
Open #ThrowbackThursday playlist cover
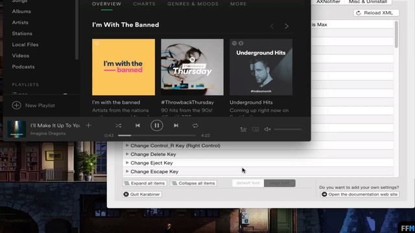192,67
